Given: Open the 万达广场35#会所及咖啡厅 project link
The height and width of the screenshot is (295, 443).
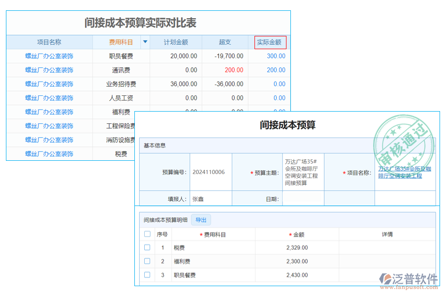Looking at the screenshot, I should [x=405, y=172].
